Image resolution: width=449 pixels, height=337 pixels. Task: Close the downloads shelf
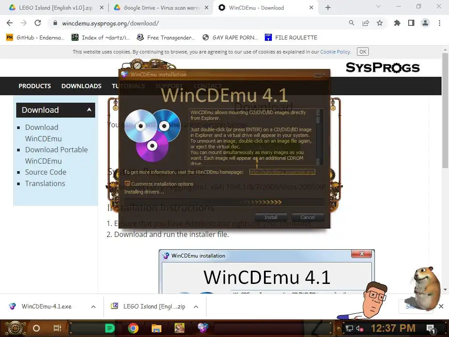tap(441, 306)
